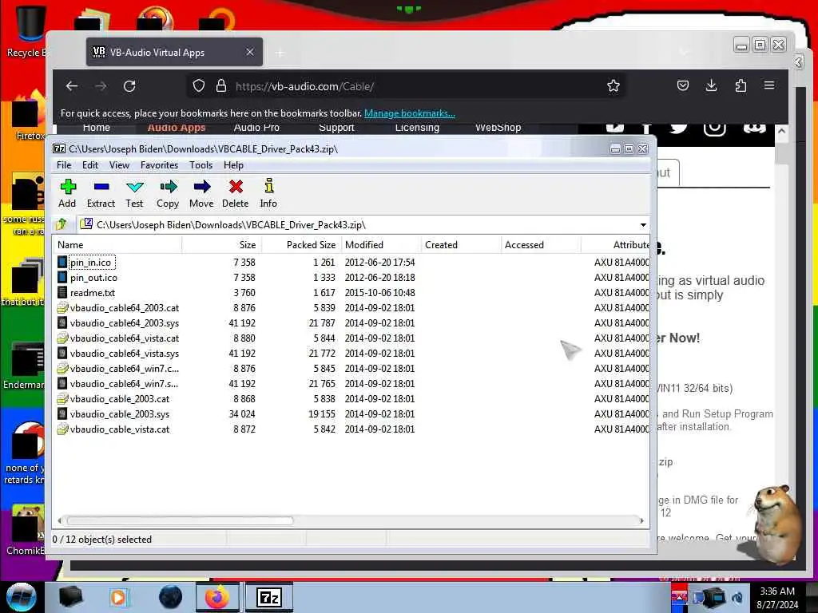Open the Audio Pro navigation link

(x=256, y=128)
